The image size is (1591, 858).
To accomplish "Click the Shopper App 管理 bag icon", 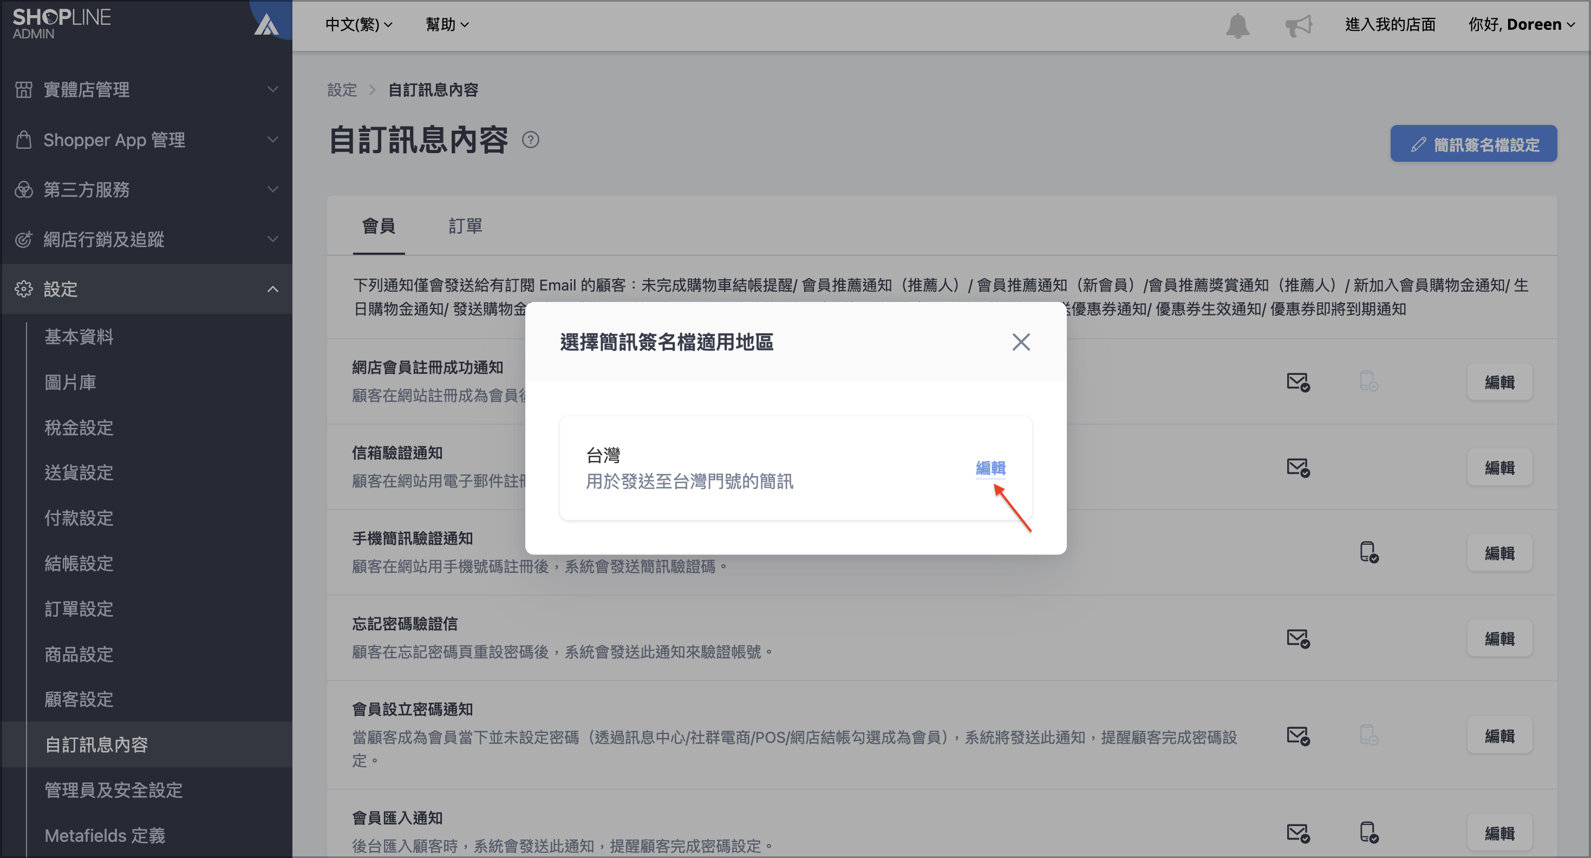I will (x=23, y=140).
